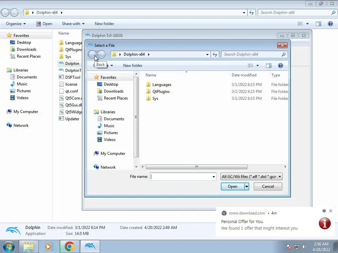Change view icon in Select a File dialog

coord(251,66)
